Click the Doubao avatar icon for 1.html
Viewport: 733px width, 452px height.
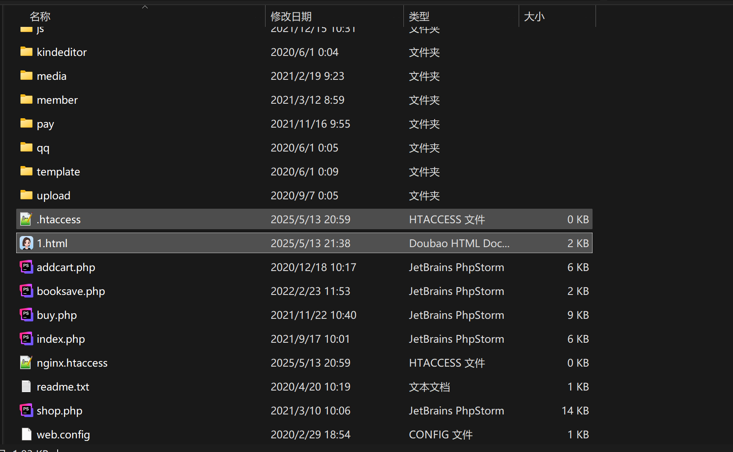[26, 243]
